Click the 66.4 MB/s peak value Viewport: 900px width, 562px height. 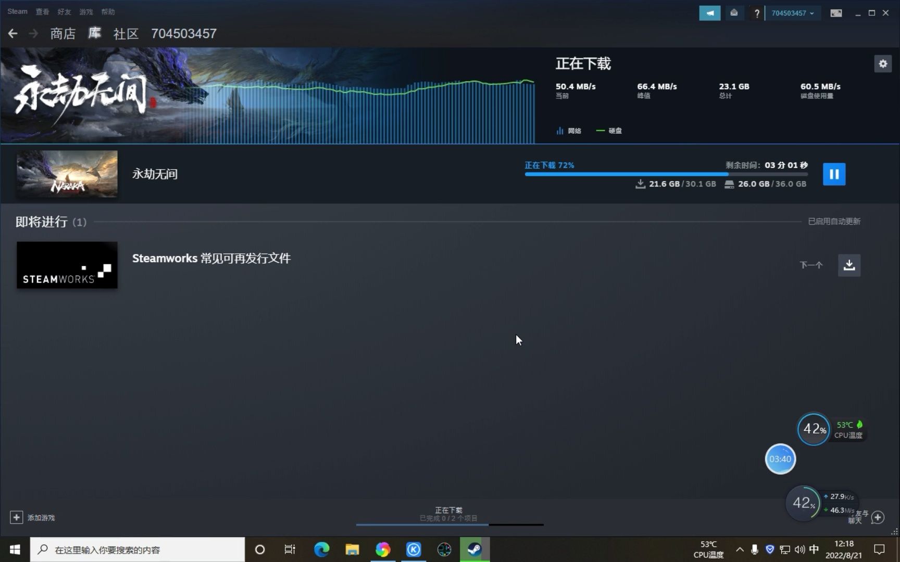(657, 86)
